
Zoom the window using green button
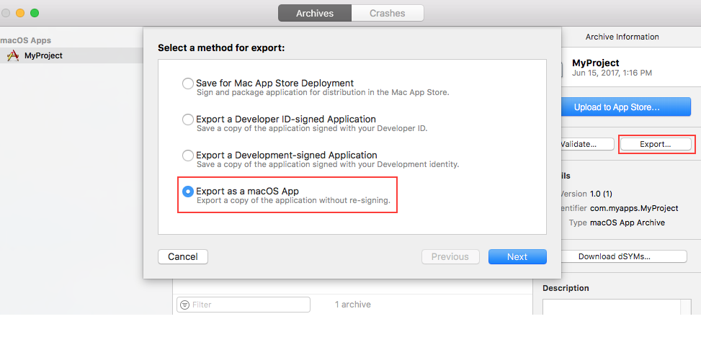pos(34,13)
